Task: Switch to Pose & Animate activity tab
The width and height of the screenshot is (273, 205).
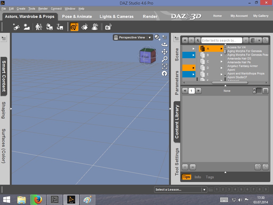Action: pos(77,17)
